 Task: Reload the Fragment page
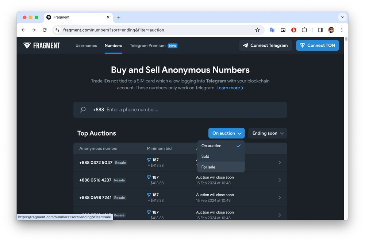(45, 30)
